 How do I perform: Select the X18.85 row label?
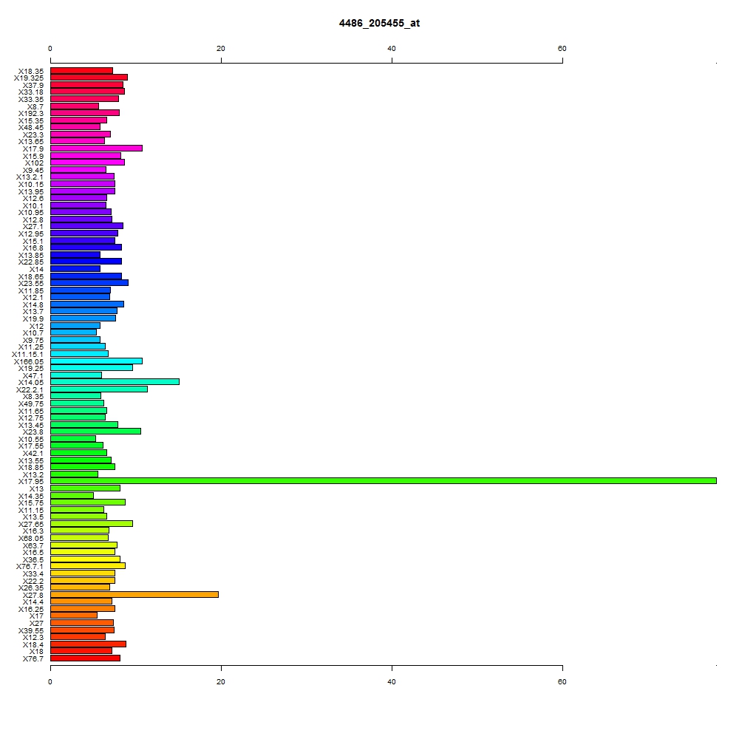30,468
